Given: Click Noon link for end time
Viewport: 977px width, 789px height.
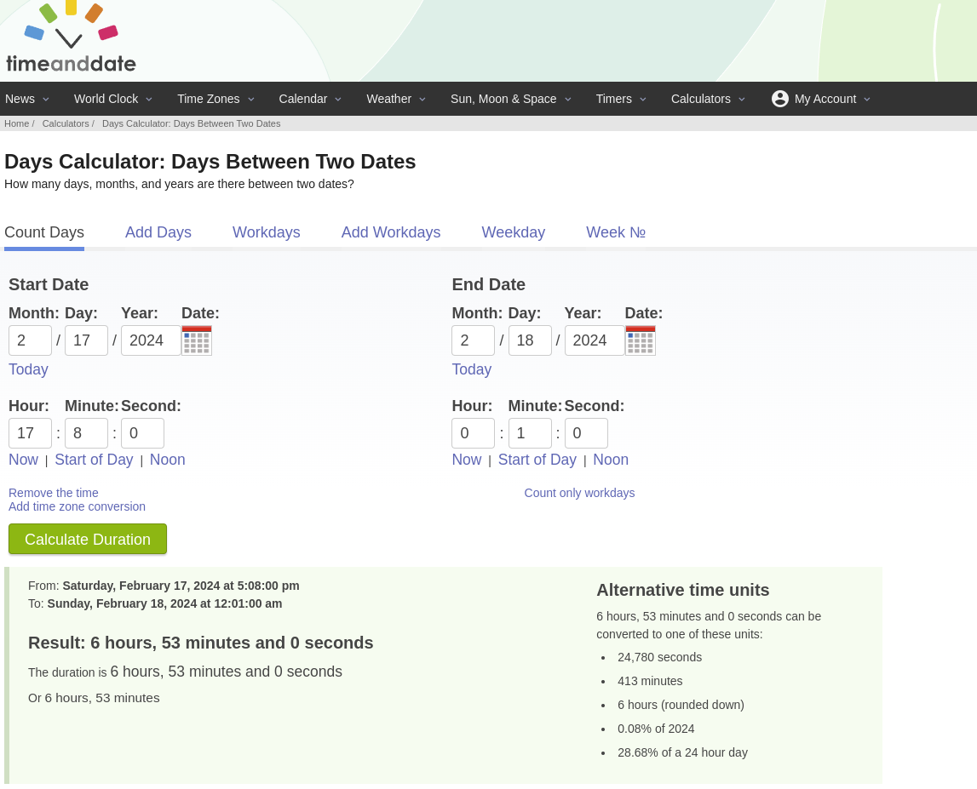Looking at the screenshot, I should pyautogui.click(x=611, y=460).
